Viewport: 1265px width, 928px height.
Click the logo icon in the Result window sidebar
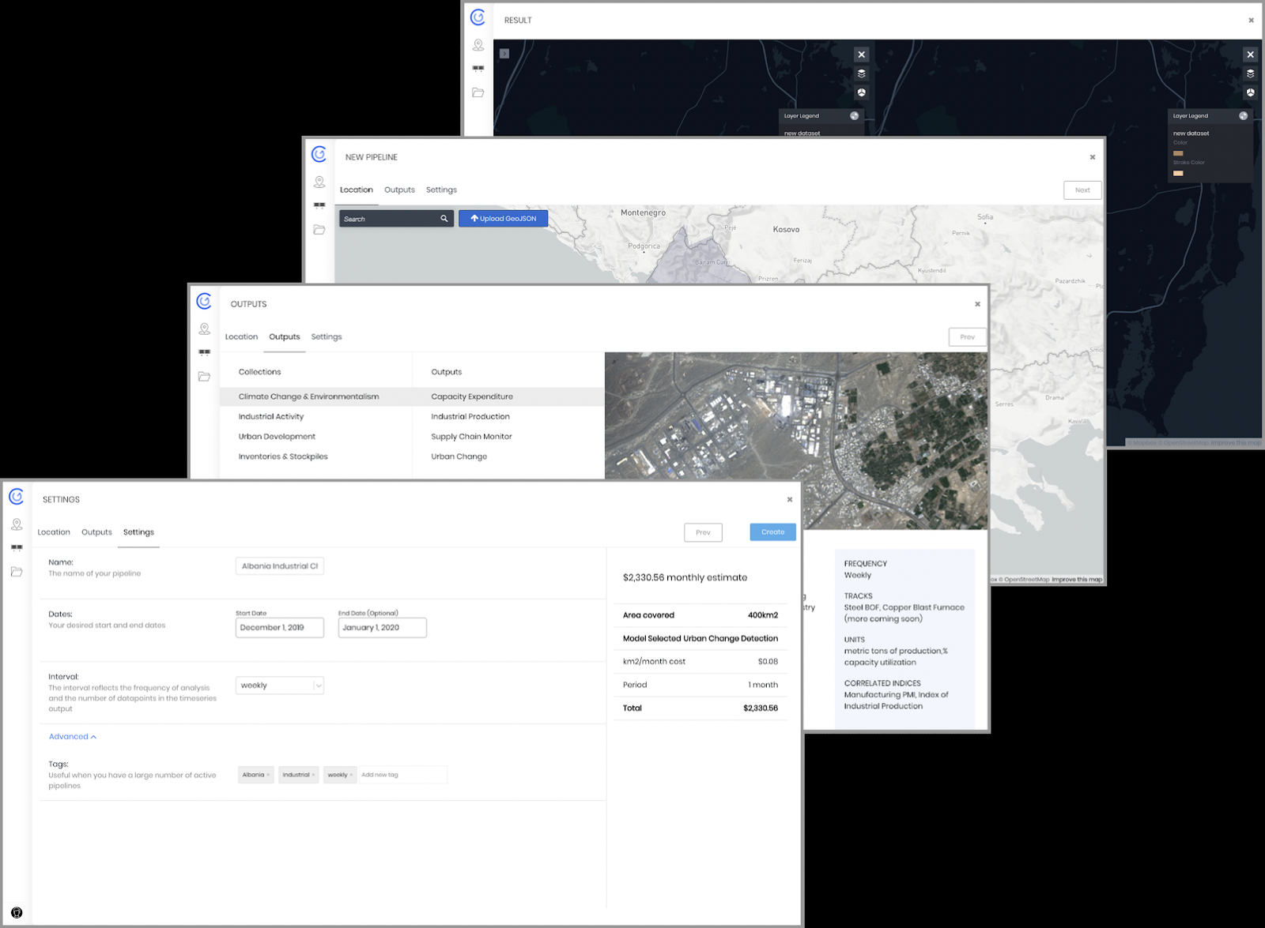click(x=478, y=17)
